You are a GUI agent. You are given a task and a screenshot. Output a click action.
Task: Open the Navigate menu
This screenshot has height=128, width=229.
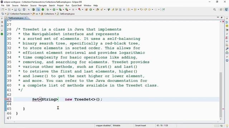[x=43, y=6]
